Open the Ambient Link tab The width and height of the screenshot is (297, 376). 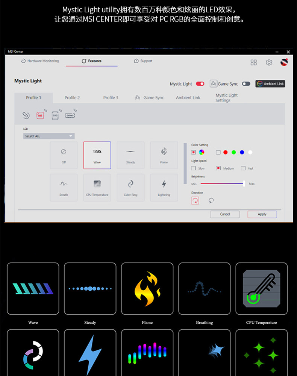[x=188, y=98]
